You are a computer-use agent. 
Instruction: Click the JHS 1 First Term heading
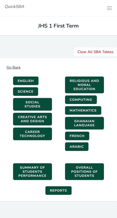[58, 26]
